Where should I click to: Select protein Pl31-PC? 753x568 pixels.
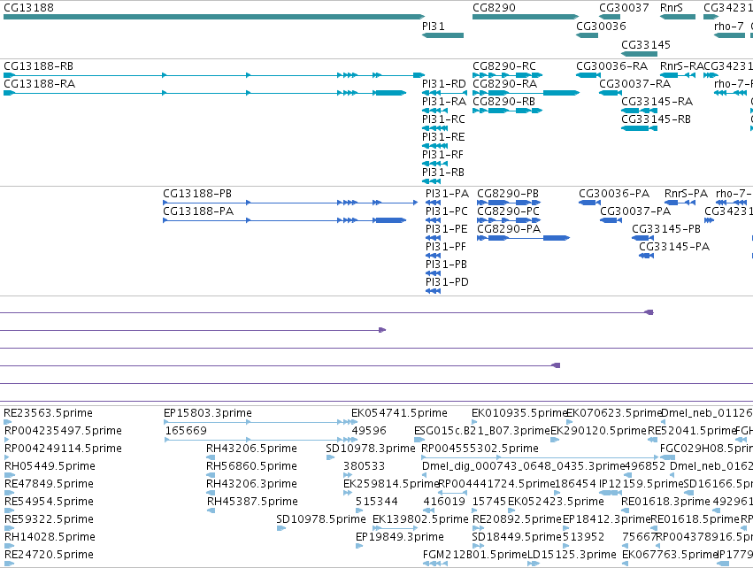coord(434,220)
